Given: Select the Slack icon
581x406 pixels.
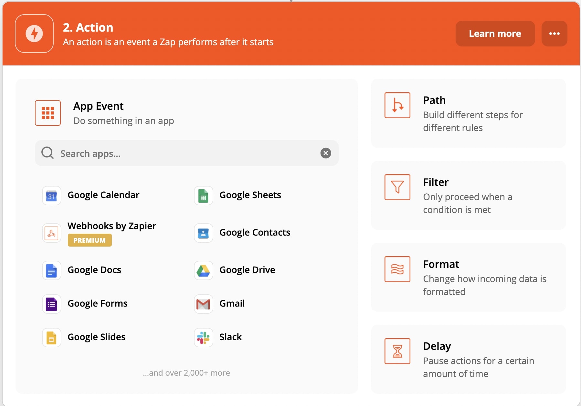Looking at the screenshot, I should point(204,338).
